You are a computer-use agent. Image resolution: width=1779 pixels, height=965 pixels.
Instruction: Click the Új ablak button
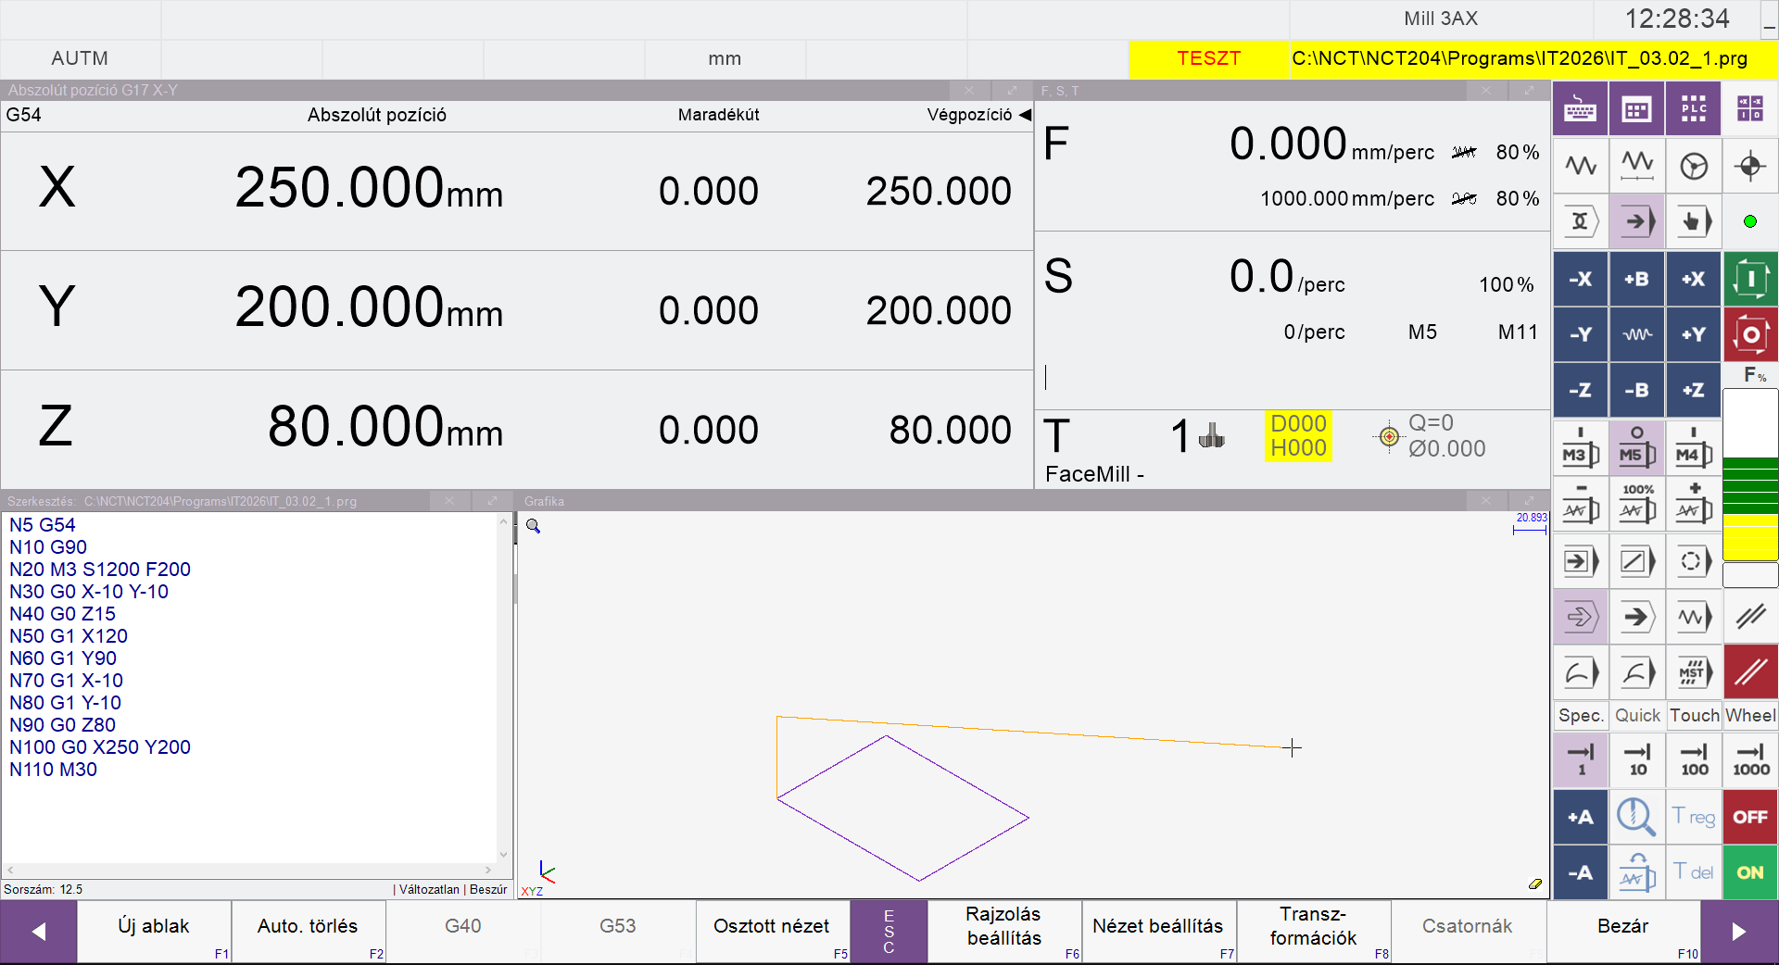pos(154,926)
